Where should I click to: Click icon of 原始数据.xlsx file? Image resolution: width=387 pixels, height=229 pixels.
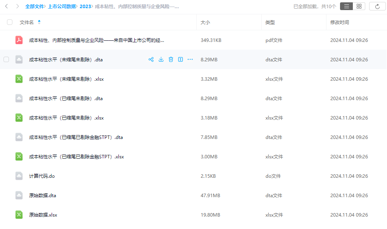(19, 215)
